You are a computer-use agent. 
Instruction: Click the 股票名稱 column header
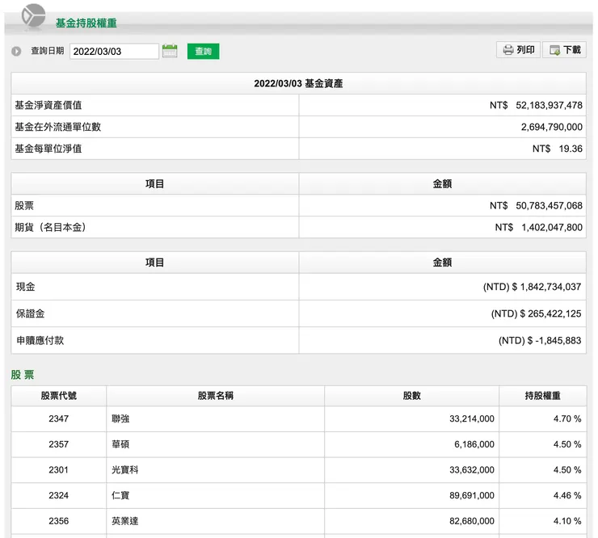click(216, 396)
